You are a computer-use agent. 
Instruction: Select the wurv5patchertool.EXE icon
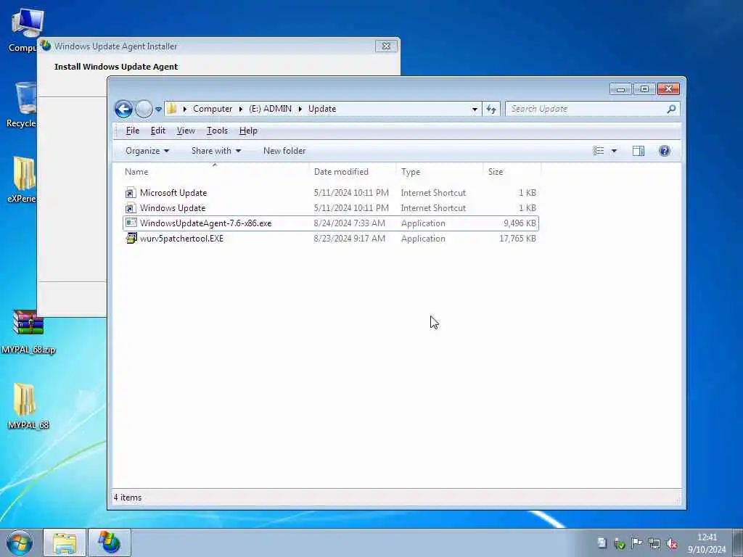pos(131,238)
